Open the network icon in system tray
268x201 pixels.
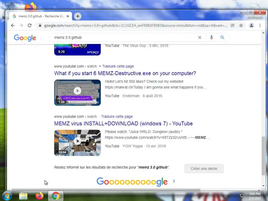pos(242,196)
